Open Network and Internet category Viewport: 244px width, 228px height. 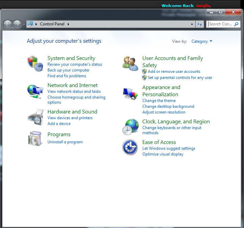pos(73,85)
